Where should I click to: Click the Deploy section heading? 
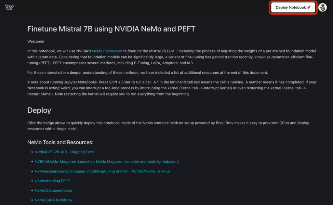click(x=39, y=110)
